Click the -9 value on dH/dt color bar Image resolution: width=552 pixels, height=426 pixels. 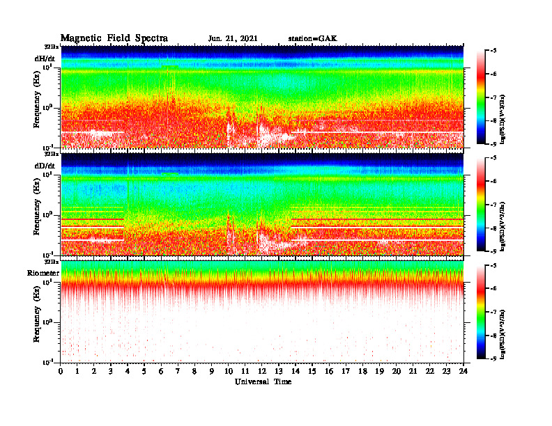tap(493, 144)
